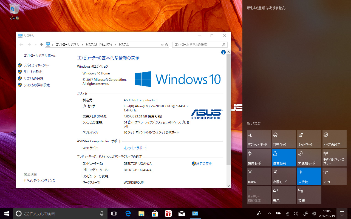The image size is (351, 219).
Task: Click the 接続 (Connect) tile
Action: (309, 195)
